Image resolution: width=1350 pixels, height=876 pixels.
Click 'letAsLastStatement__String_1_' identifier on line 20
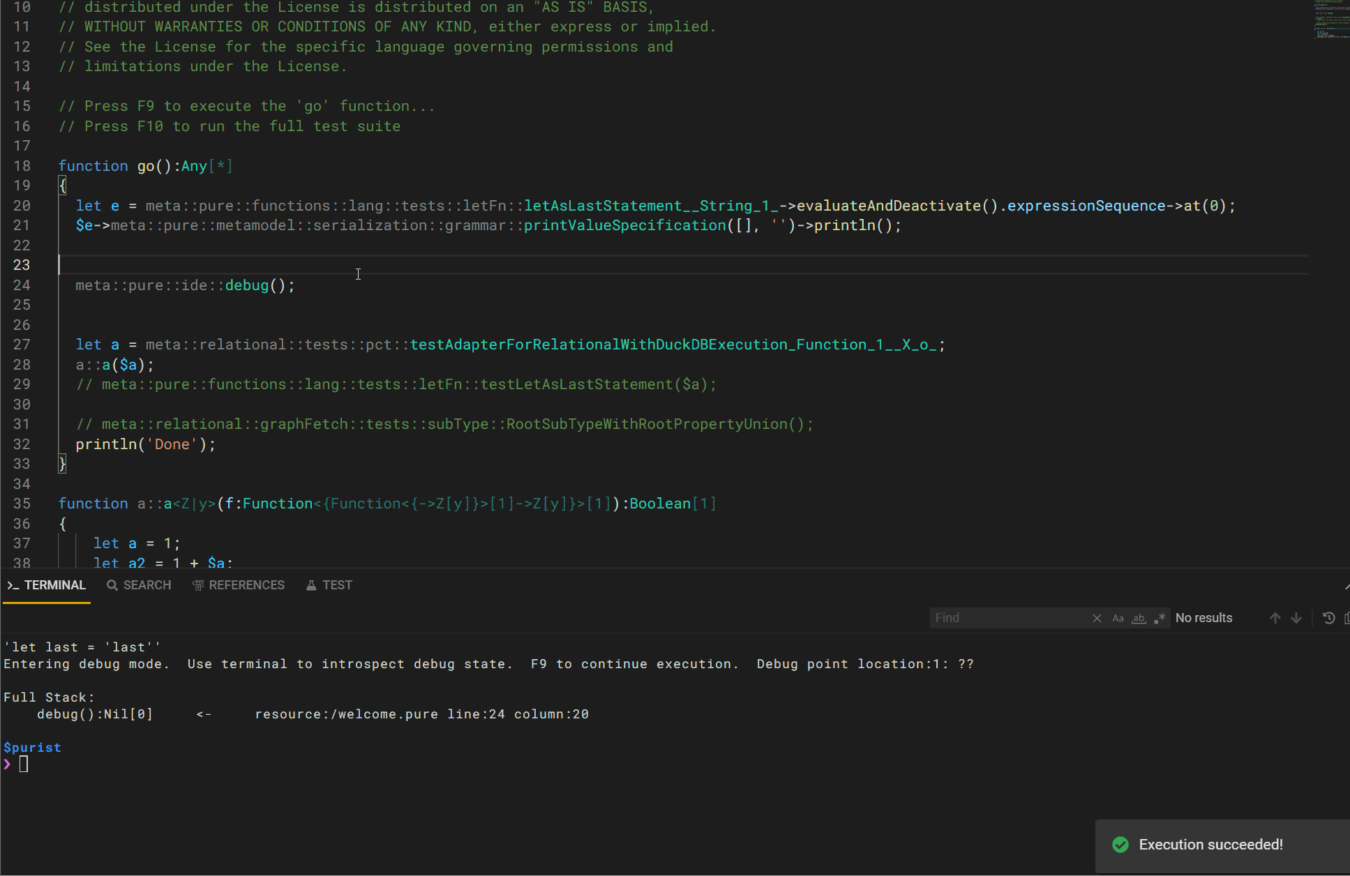tap(651, 206)
